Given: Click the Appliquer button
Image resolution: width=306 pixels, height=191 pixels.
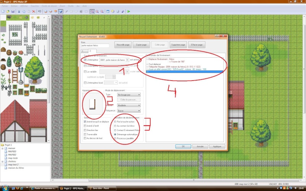Looking at the screenshot, I should [x=217, y=146].
